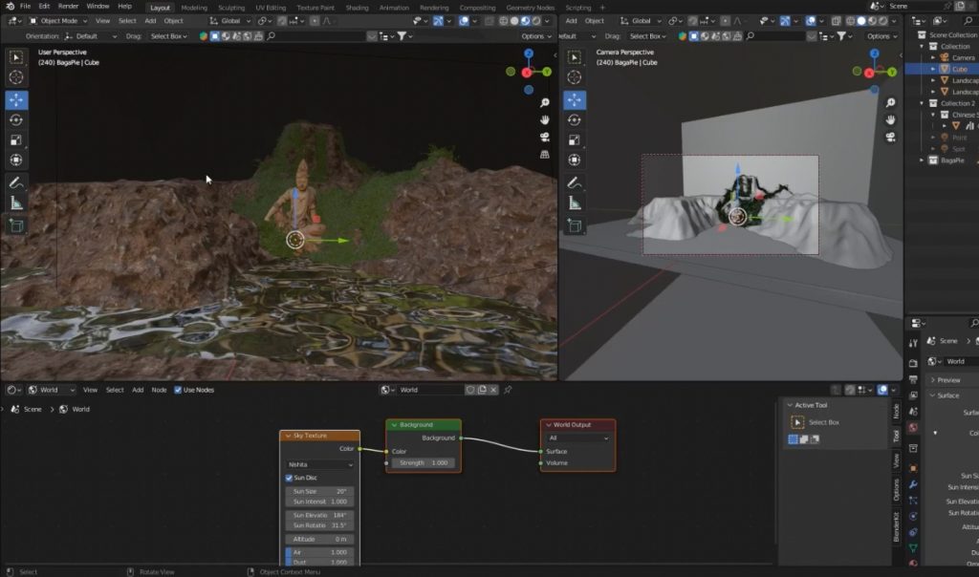Select the Rotate tool in camera viewport
This screenshot has height=577, width=979.
point(575,119)
